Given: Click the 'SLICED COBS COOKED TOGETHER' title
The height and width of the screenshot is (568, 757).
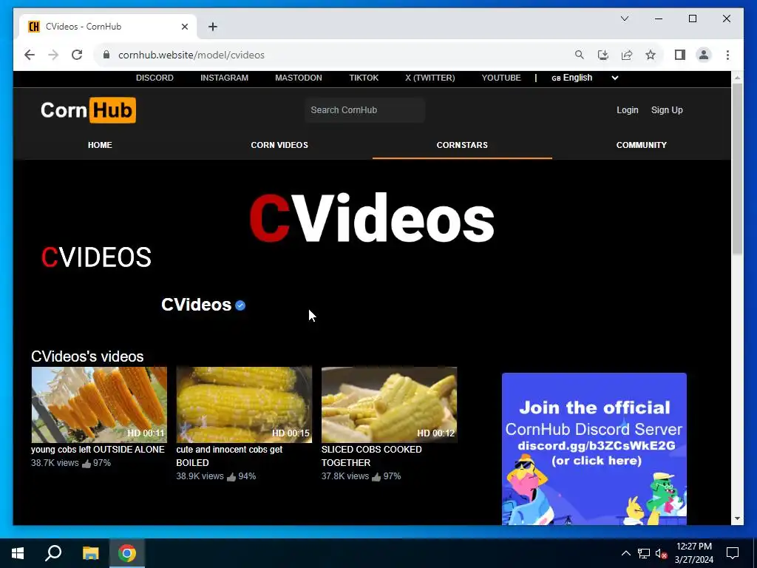Looking at the screenshot, I should click(x=372, y=456).
